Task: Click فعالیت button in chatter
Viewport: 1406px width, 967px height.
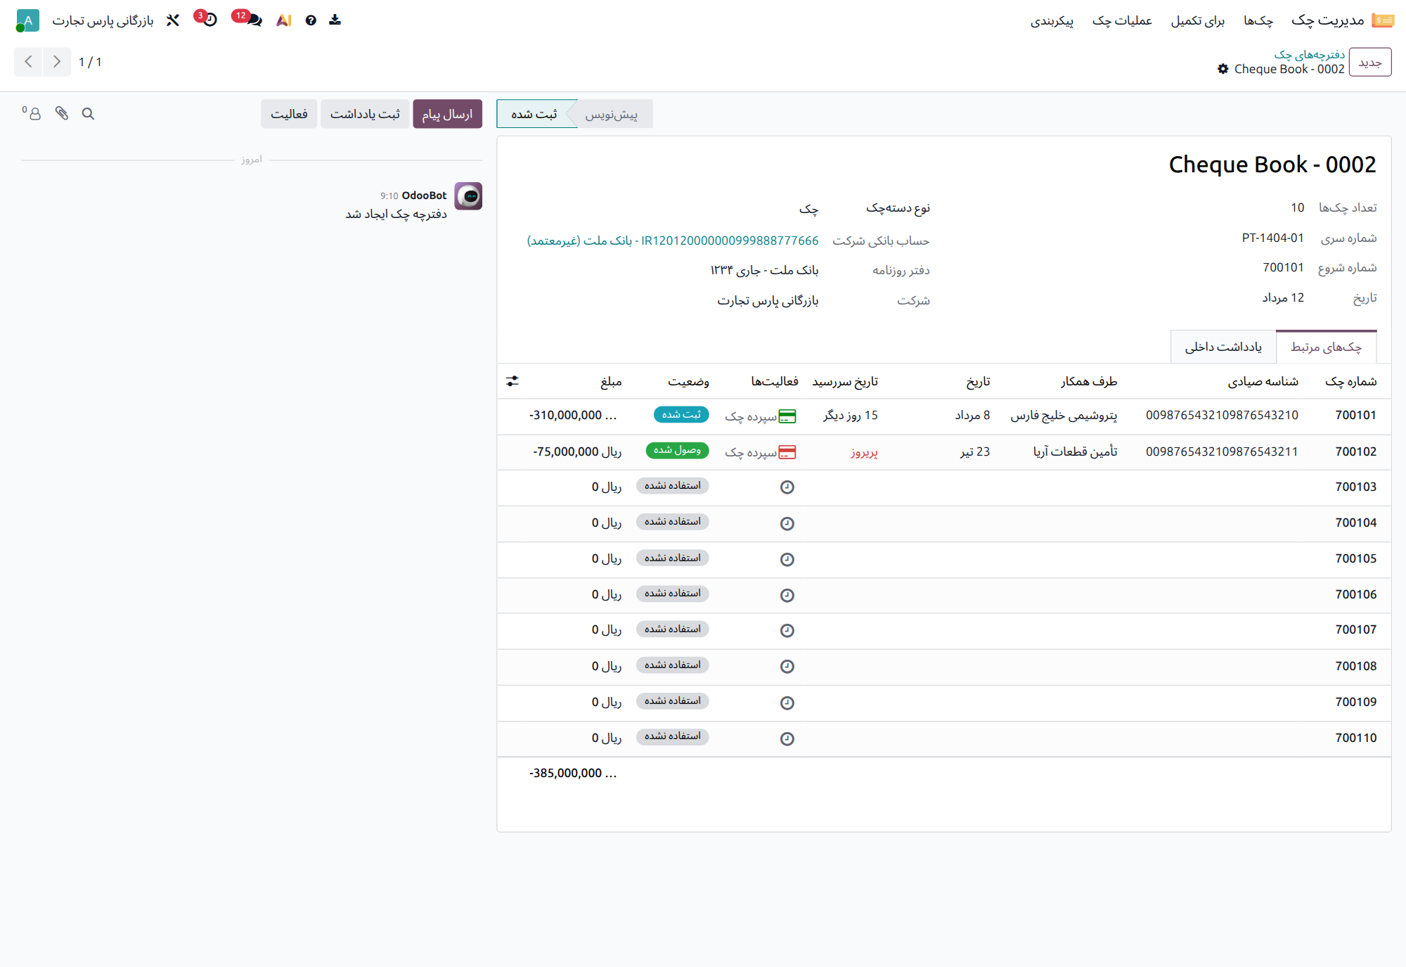Action: coord(289,114)
